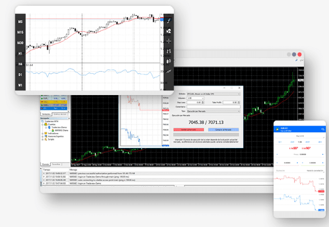The height and width of the screenshot is (227, 329).
Task: Open the Tipo execution dropdown
Action: pos(213,111)
